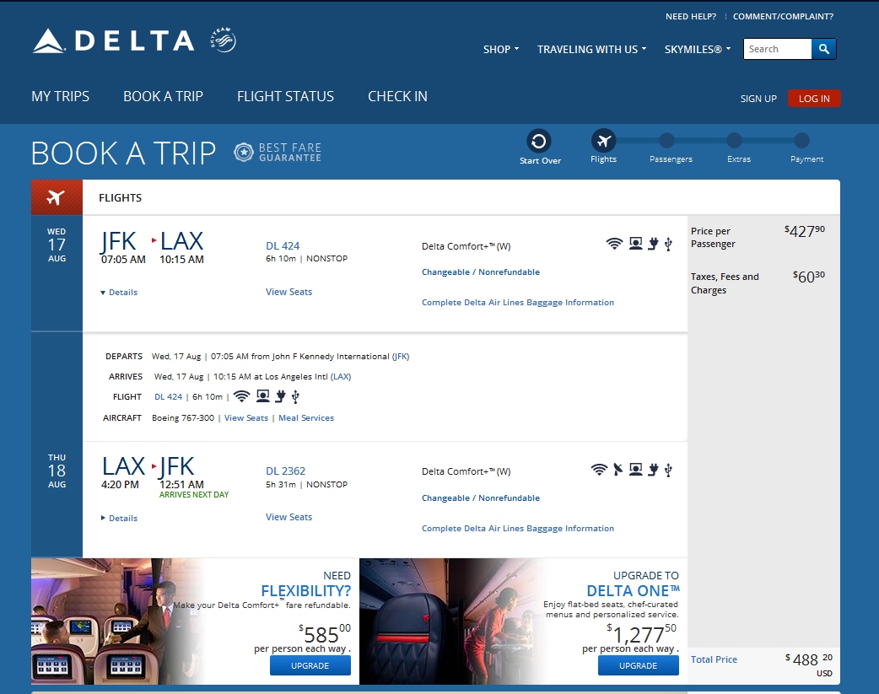Open the SHOP dropdown menu
The image size is (879, 694).
pyautogui.click(x=501, y=50)
